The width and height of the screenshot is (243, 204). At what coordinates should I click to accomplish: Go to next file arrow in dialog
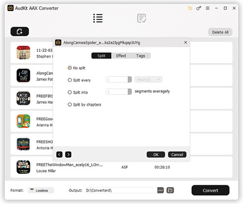[68, 154]
